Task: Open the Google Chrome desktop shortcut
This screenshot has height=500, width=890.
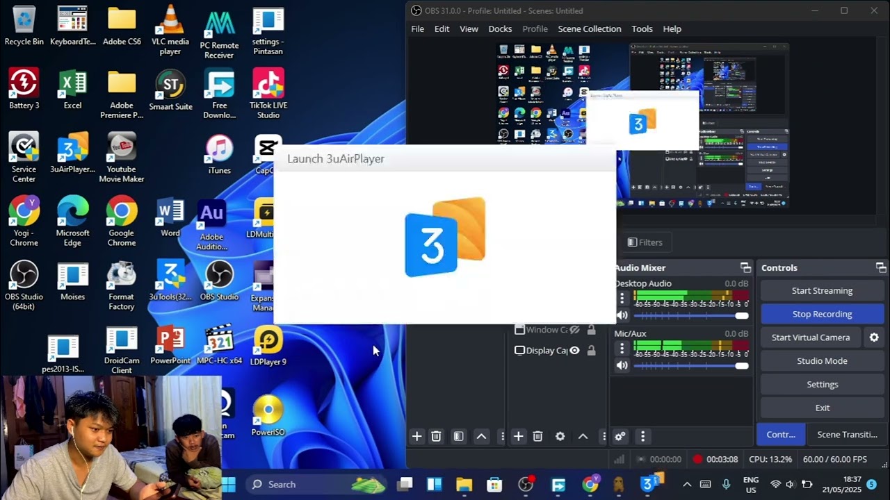Action: tap(122, 222)
